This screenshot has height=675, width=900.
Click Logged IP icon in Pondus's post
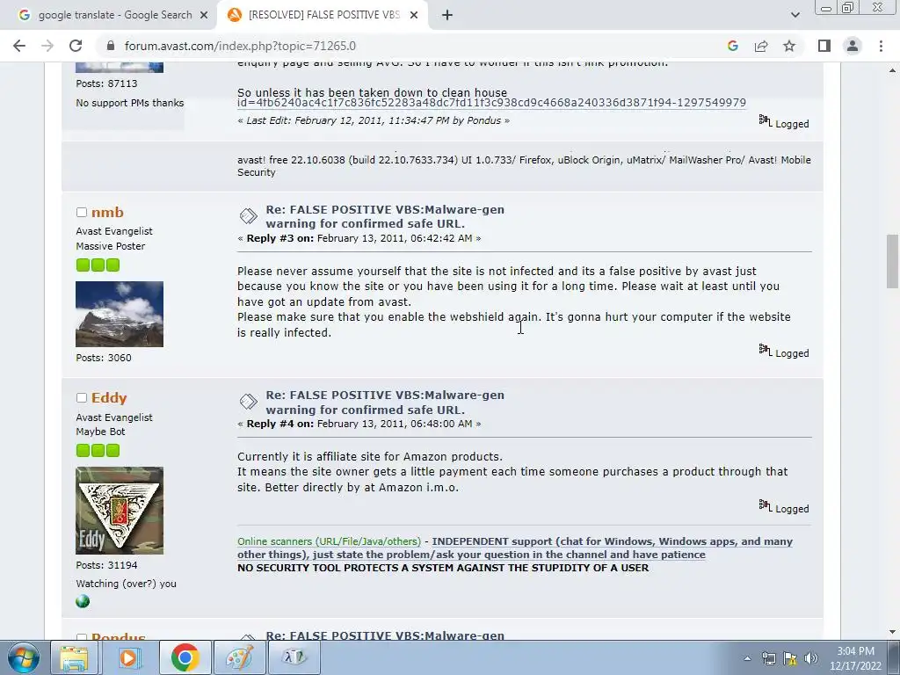[x=766, y=120]
